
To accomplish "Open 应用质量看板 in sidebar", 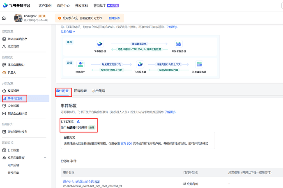I will pos(16,158).
